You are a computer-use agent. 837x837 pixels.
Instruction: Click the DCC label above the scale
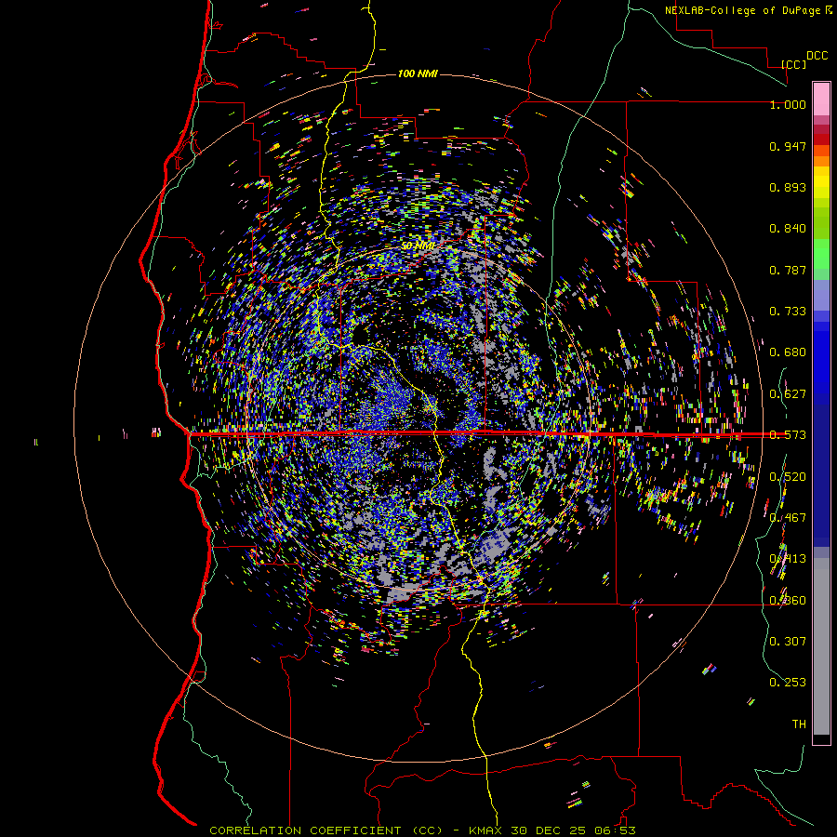pos(817,56)
